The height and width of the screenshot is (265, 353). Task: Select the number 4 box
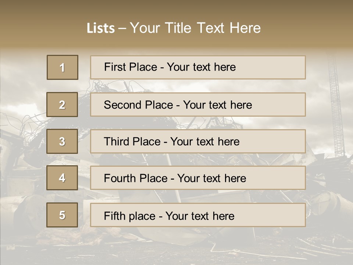tap(63, 178)
